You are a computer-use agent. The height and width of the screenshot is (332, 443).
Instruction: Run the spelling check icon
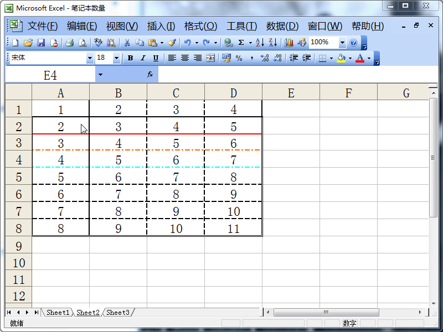point(99,43)
